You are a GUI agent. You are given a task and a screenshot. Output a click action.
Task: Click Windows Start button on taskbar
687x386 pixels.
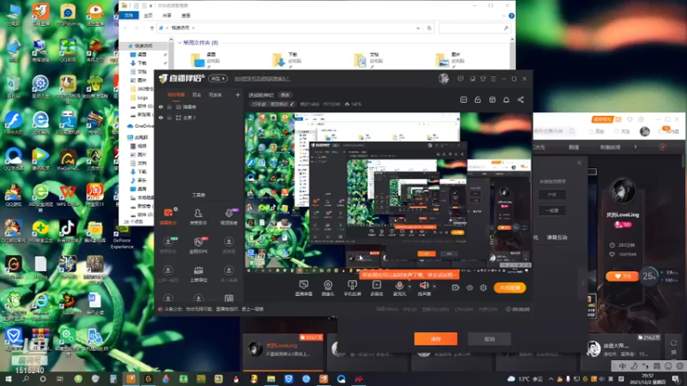[x=8, y=379]
